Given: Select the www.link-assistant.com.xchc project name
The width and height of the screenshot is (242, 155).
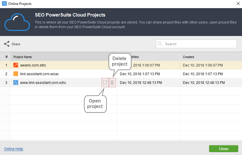Looking at the screenshot, I should pyautogui.click(x=43, y=82).
